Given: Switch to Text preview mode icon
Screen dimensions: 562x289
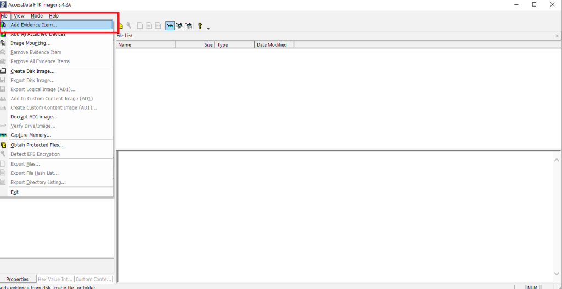Looking at the screenshot, I should (179, 26).
